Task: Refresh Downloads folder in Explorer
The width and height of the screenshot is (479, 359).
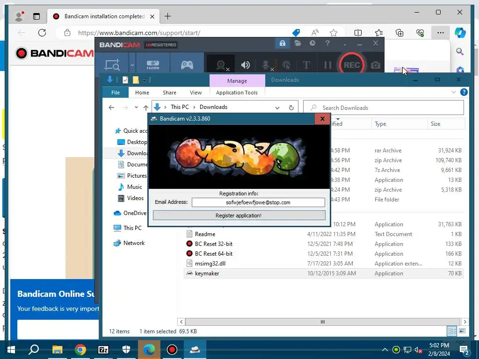Action: click(291, 108)
